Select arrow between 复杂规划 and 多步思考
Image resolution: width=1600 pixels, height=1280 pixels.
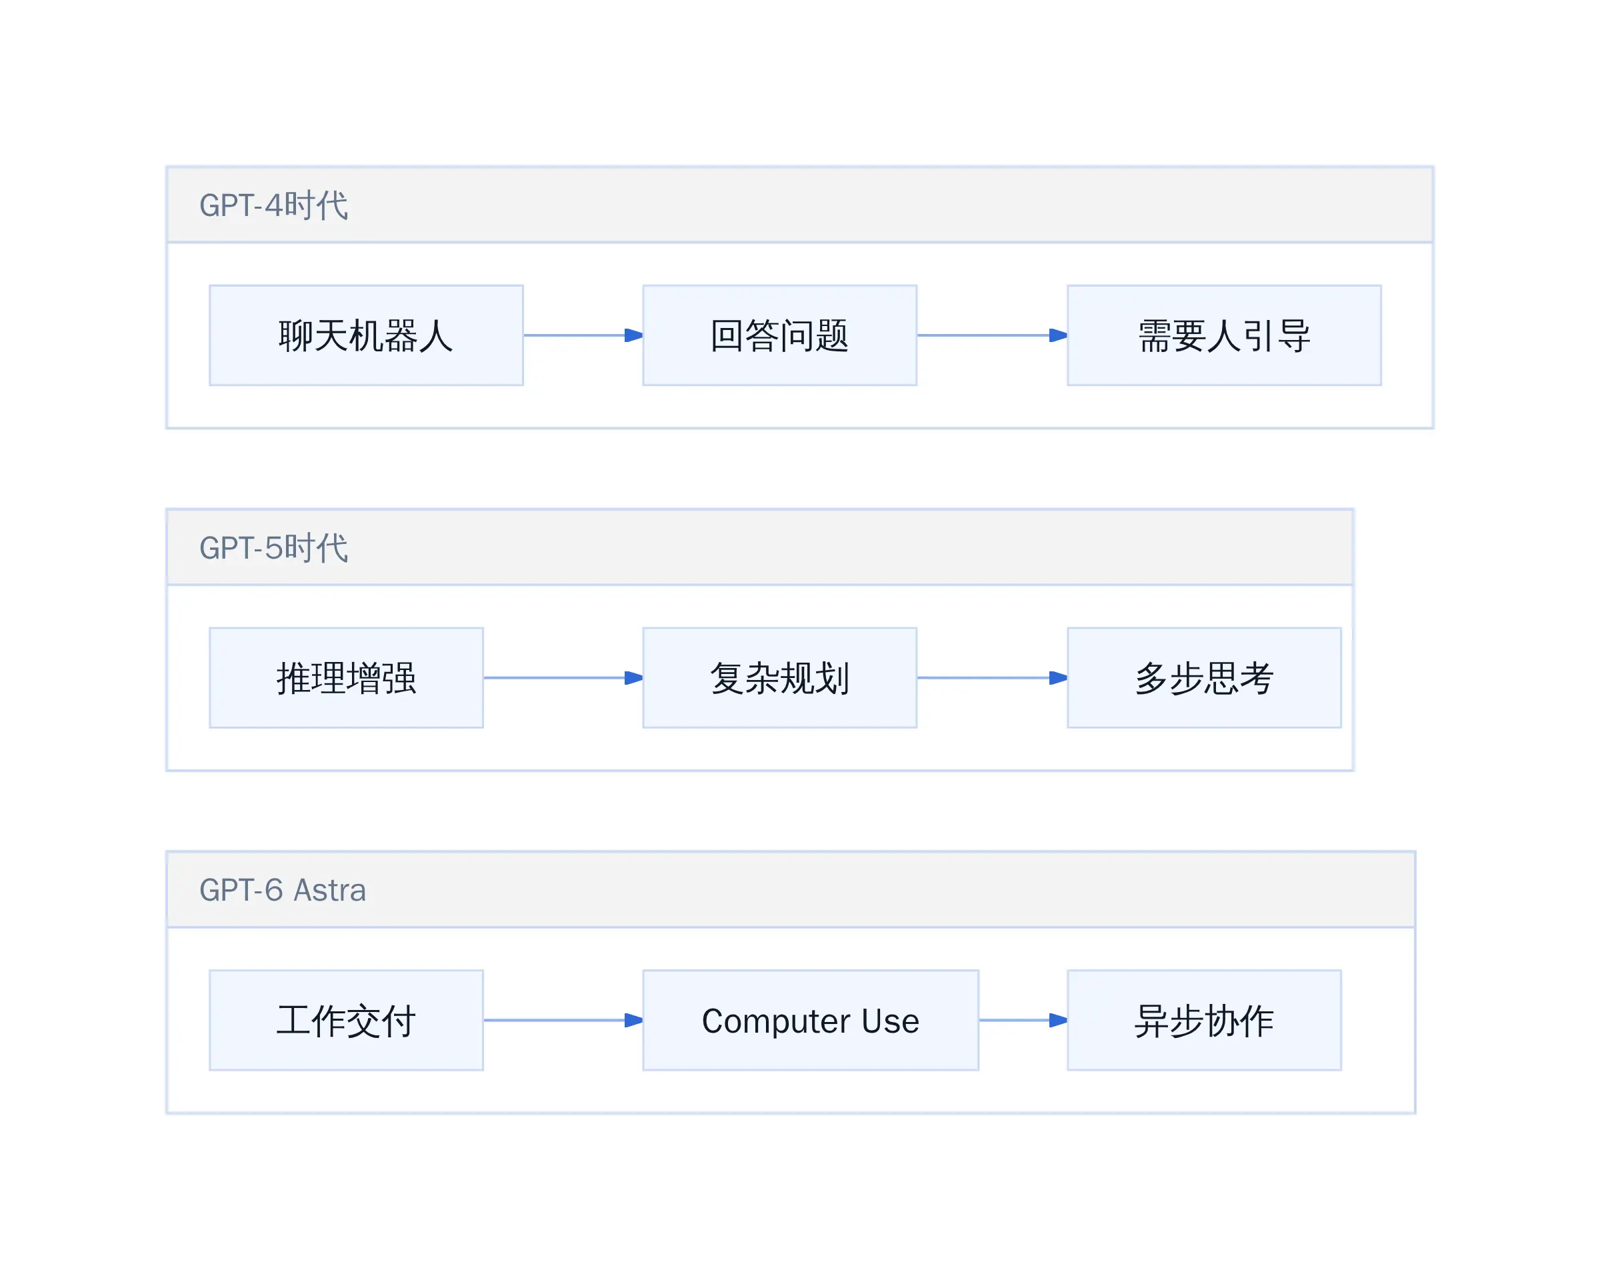(992, 677)
